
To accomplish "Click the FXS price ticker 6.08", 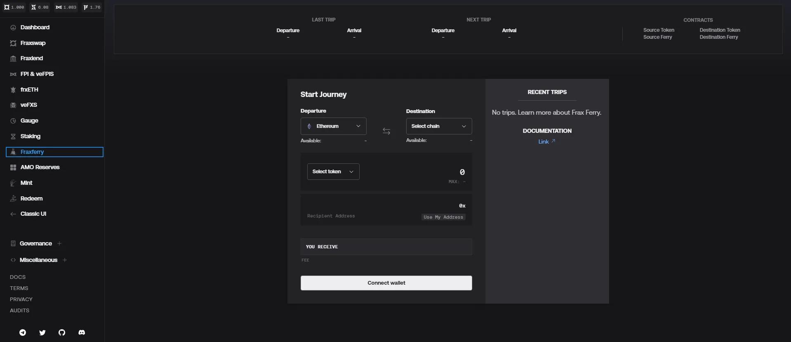I will pyautogui.click(x=40, y=7).
